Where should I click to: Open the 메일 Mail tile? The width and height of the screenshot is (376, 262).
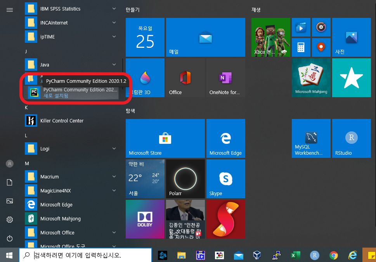[x=206, y=37]
